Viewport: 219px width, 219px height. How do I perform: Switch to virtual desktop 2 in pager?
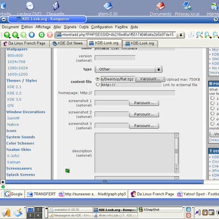tap(38, 210)
